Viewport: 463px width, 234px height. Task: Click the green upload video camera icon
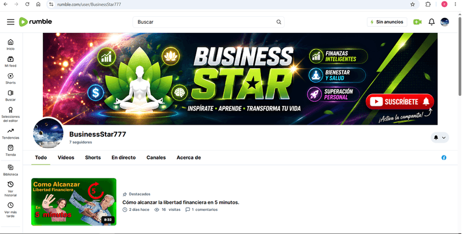[x=417, y=22]
